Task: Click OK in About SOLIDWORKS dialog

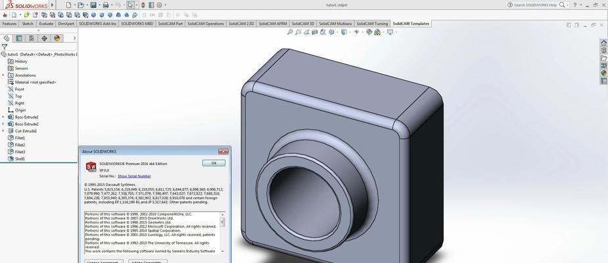Action: pos(214,163)
